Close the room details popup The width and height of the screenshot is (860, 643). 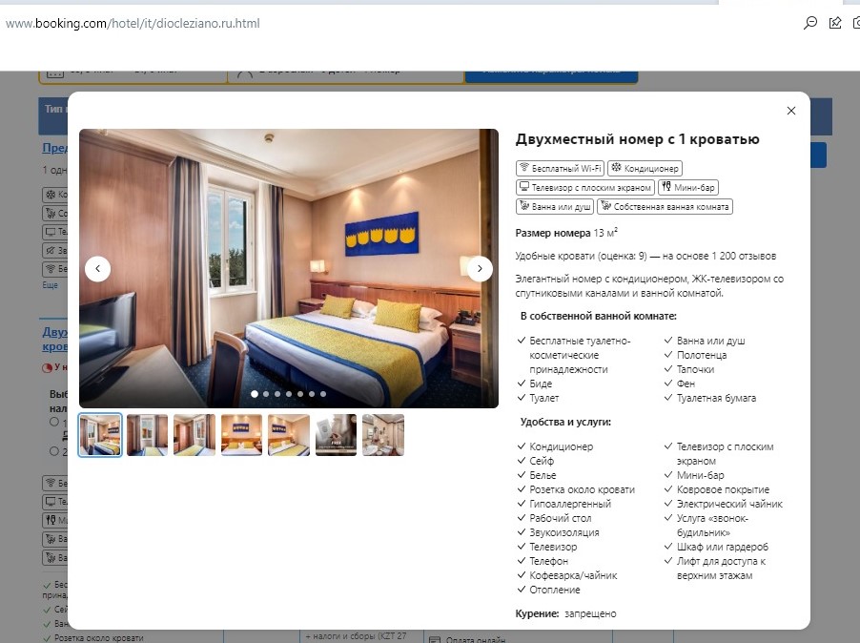point(790,111)
